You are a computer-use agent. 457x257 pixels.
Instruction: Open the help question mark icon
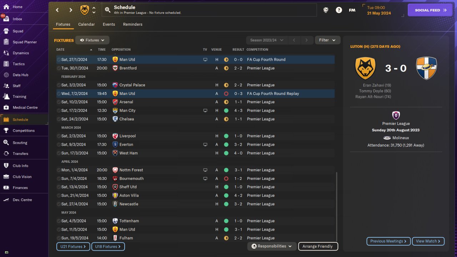339,10
